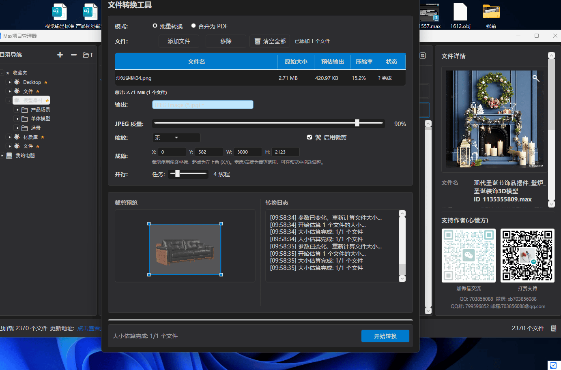Click the list icon in status bar
This screenshot has height=370, width=561.
tap(554, 328)
